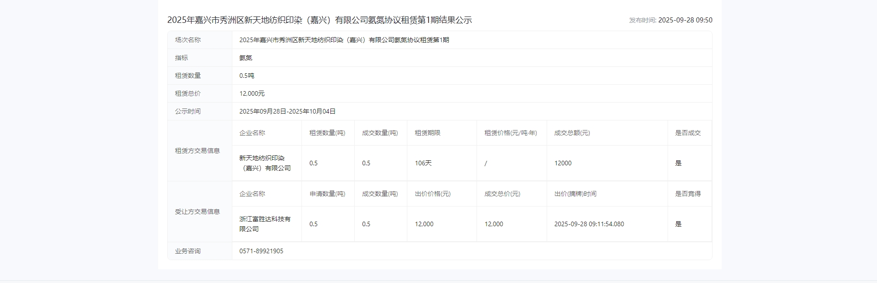Click the 租赁方交易信息 section label
Image resolution: width=877 pixels, height=283 pixels.
(197, 151)
